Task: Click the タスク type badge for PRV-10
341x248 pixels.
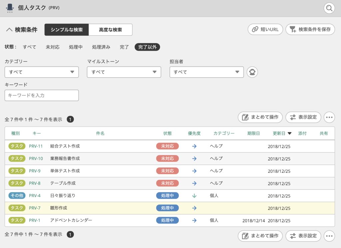Action: click(x=17, y=158)
